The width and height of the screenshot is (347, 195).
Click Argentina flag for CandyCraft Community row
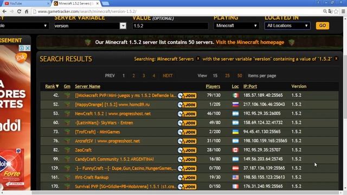pyautogui.click(x=235, y=159)
